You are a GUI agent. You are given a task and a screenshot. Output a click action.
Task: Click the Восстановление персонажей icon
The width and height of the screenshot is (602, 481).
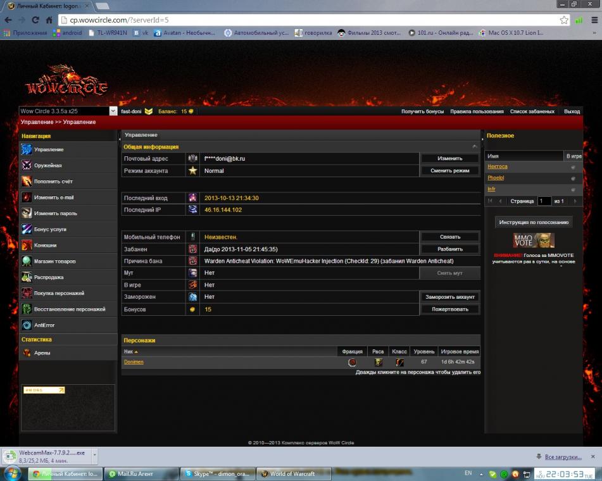pos(27,309)
